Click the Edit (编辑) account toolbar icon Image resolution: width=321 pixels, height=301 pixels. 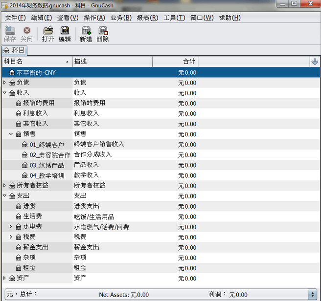pos(65,30)
